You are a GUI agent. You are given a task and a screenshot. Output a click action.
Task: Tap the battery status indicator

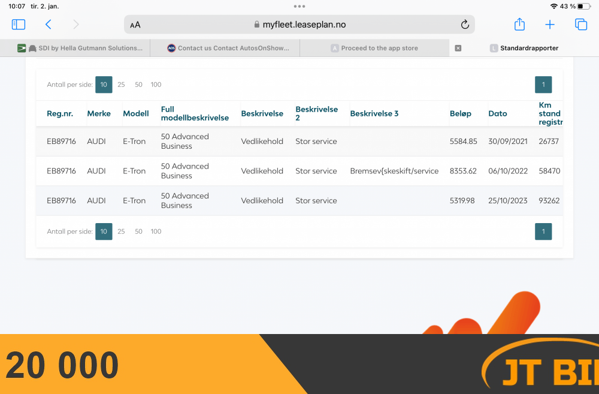click(583, 6)
